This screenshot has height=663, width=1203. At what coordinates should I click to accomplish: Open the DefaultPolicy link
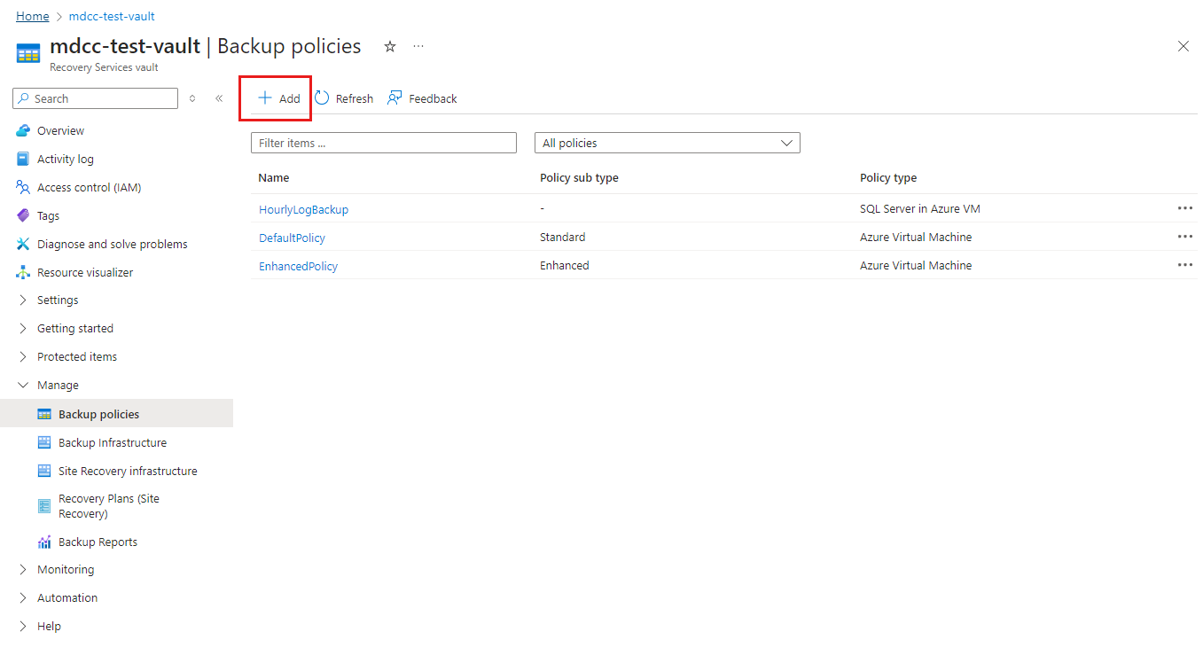coord(292,238)
